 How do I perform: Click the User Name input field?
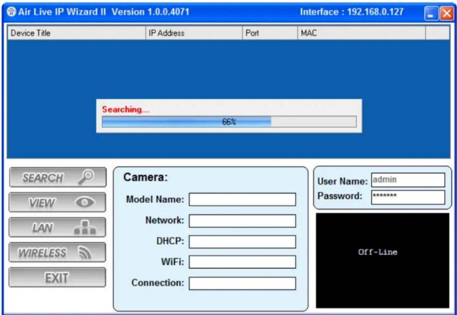point(408,180)
